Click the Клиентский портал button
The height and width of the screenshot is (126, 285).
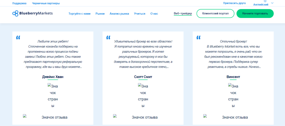(x=215, y=14)
